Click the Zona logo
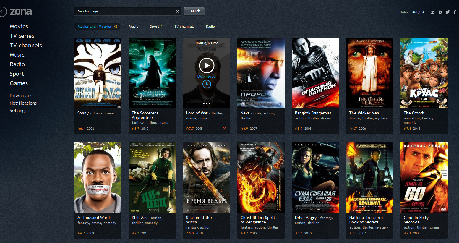This screenshot has width=459, height=243. click(x=21, y=12)
